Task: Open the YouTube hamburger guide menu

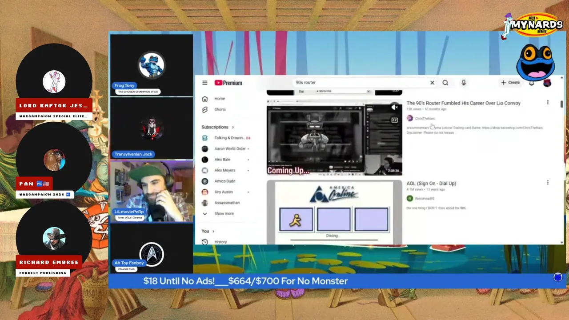Action: 204,83
